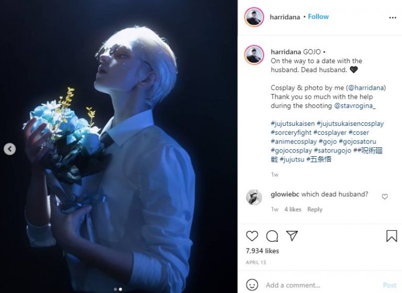View who liked via 7,934 likes
402x293 pixels.
(262, 251)
